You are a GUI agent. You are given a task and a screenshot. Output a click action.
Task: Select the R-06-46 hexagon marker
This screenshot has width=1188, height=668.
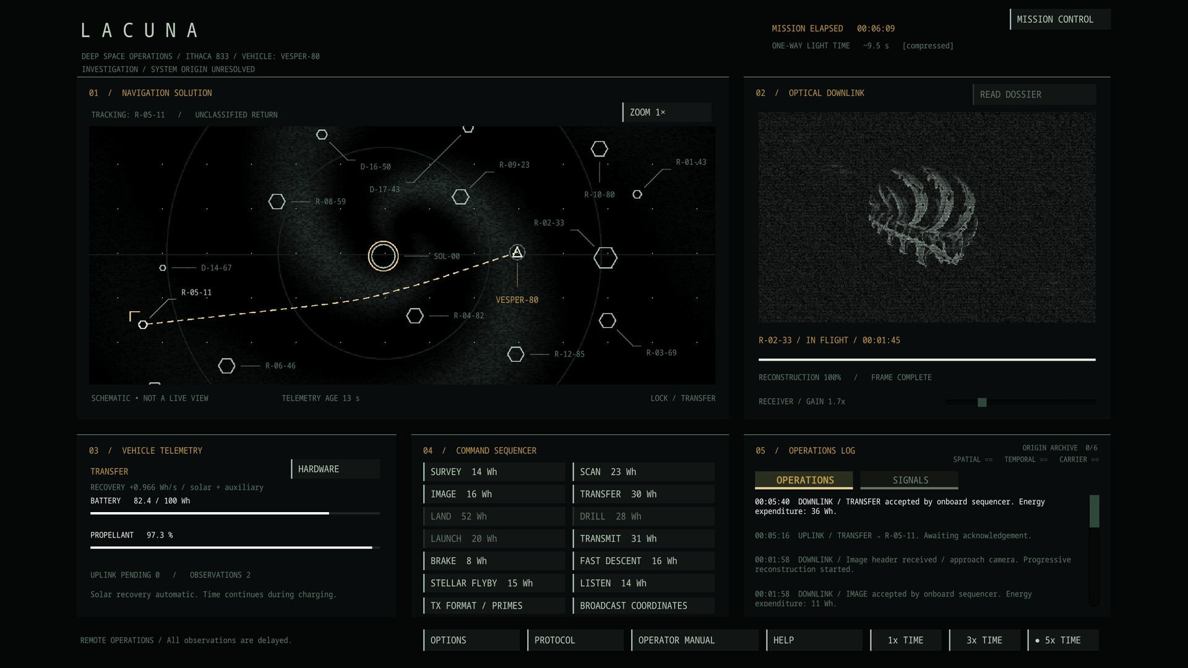point(226,366)
